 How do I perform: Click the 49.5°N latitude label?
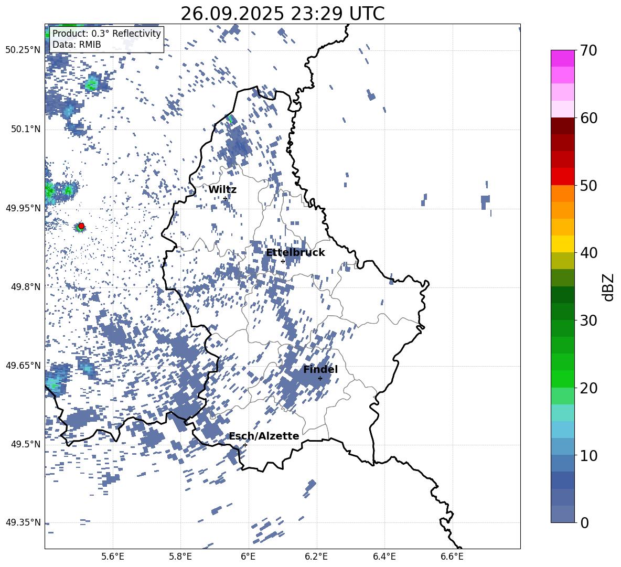coord(25,444)
